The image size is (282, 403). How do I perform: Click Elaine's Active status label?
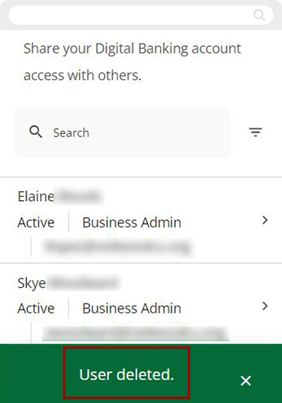tap(36, 222)
